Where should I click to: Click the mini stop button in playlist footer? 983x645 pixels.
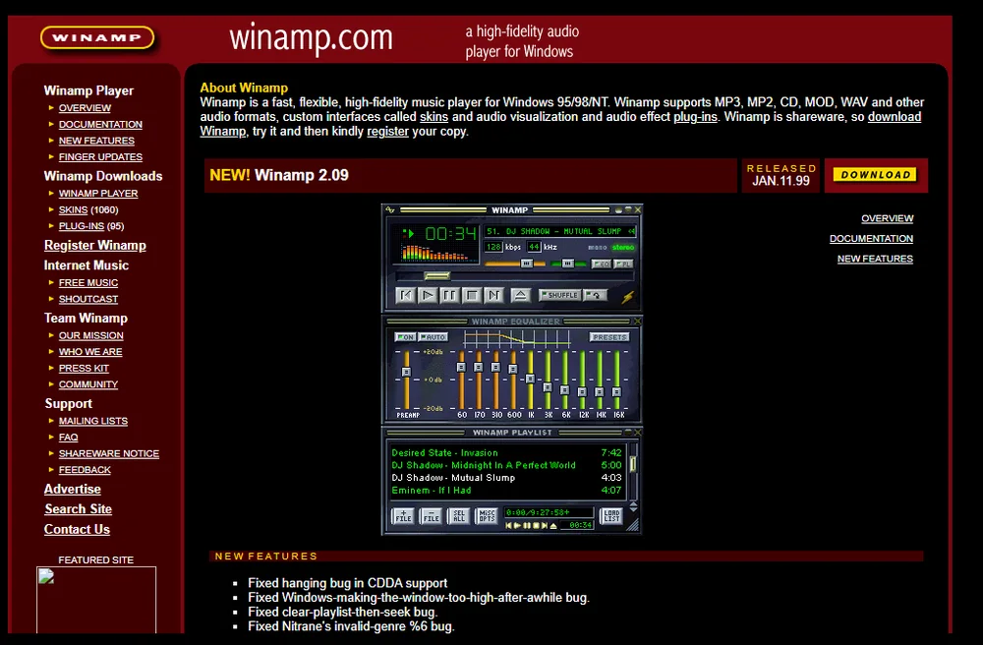tap(536, 526)
